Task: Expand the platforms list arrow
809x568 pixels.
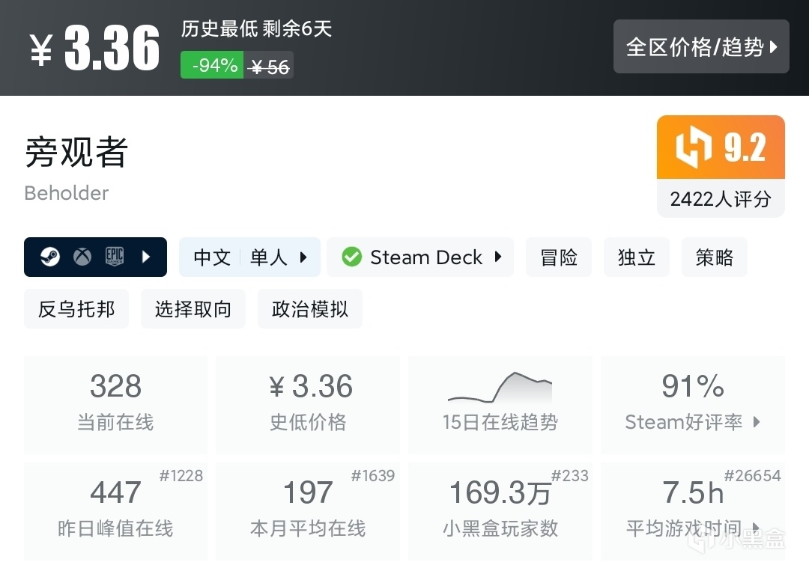Action: [146, 257]
